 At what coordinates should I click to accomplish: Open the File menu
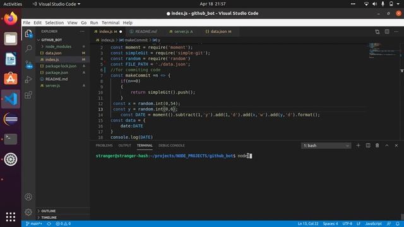pyautogui.click(x=27, y=23)
